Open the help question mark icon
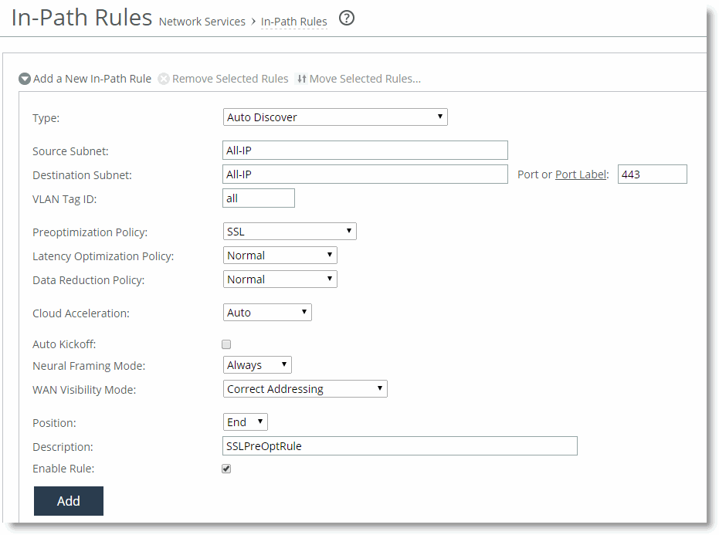 [347, 19]
